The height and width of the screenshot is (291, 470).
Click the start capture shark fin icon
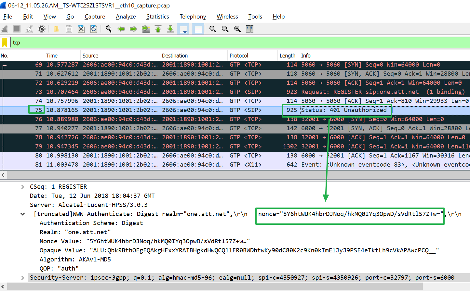point(5,29)
